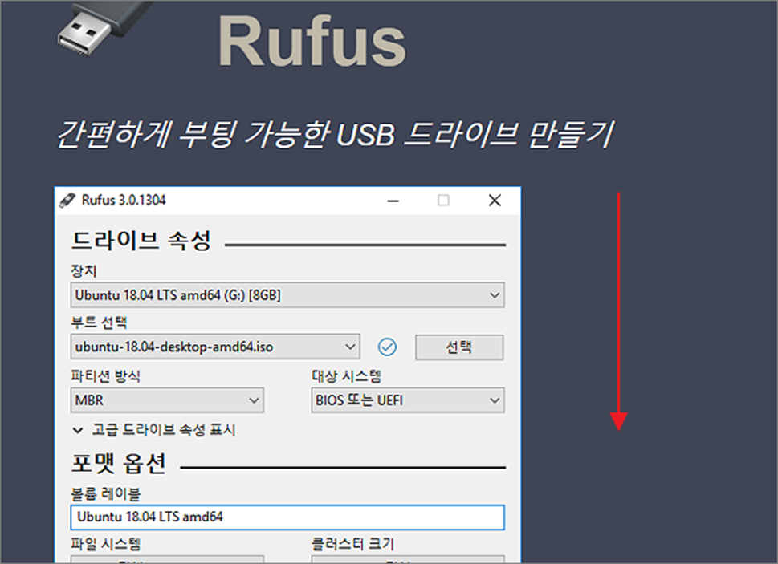Click the 간편하게 부팅 가능한 USB 드라이브 만들기 tagline
Viewport: 778px width, 564px height.
click(x=336, y=134)
